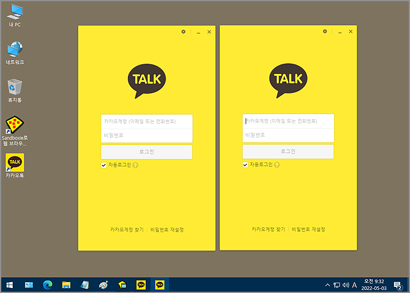Image resolution: width=410 pixels, height=293 pixels.
Task: Click password field in right KakaoTalk window
Action: [x=288, y=135]
